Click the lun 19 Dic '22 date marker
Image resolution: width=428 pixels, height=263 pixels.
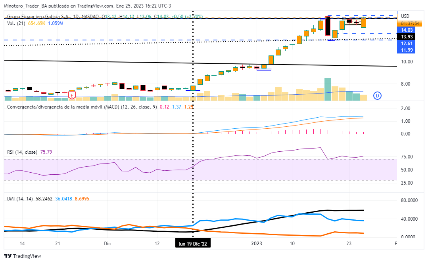(x=193, y=243)
